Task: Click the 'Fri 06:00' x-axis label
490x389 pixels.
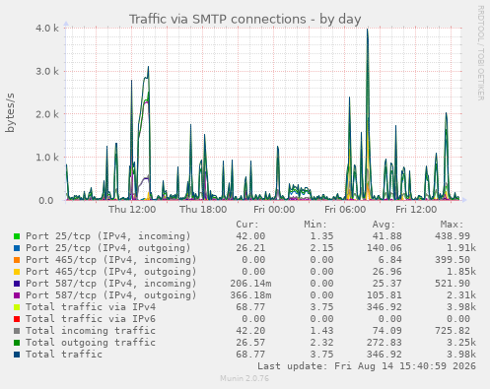Action: (345, 210)
